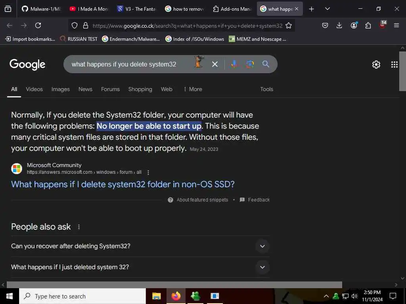Image resolution: width=406 pixels, height=304 pixels.
Task: Open the Extensions puzzle icon
Action: [368, 25]
